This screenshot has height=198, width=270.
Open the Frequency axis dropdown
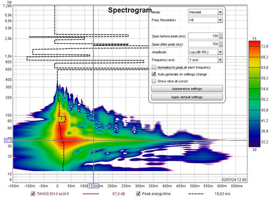tap(205, 60)
